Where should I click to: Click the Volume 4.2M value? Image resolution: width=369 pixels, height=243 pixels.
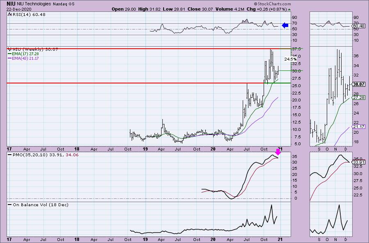point(230,9)
